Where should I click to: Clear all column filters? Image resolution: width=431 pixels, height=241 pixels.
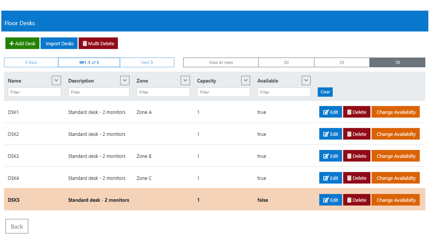[325, 92]
